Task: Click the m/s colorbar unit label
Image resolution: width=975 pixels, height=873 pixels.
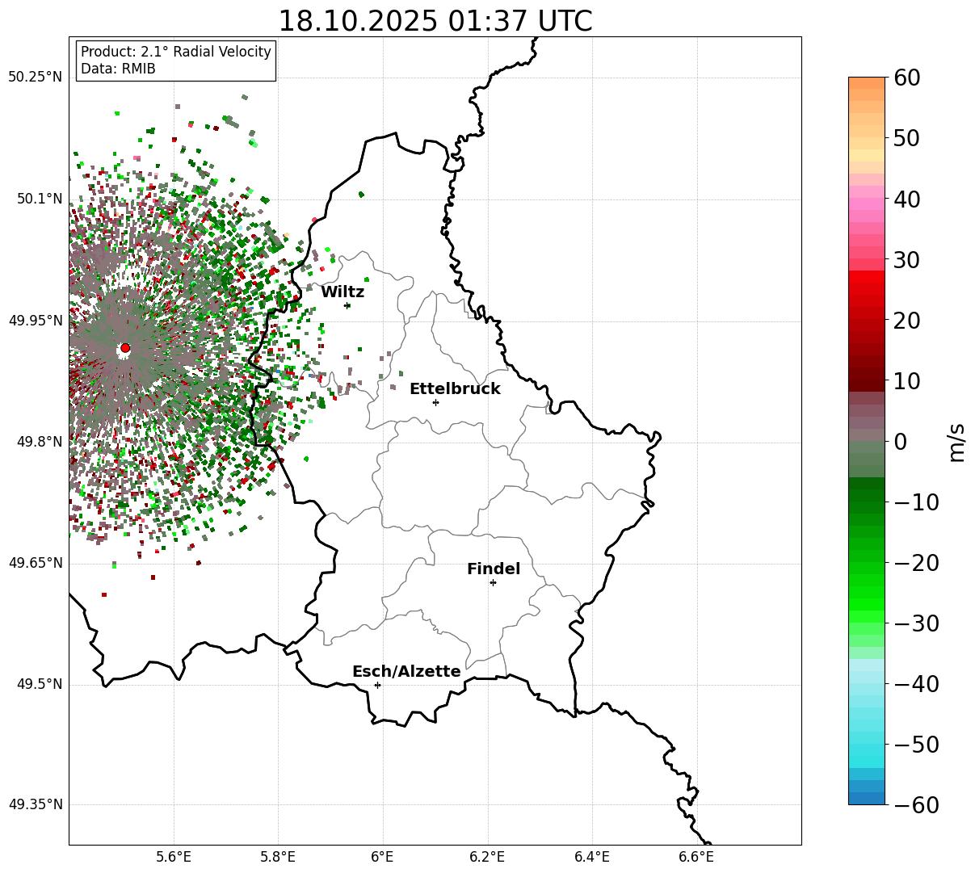Action: [956, 441]
